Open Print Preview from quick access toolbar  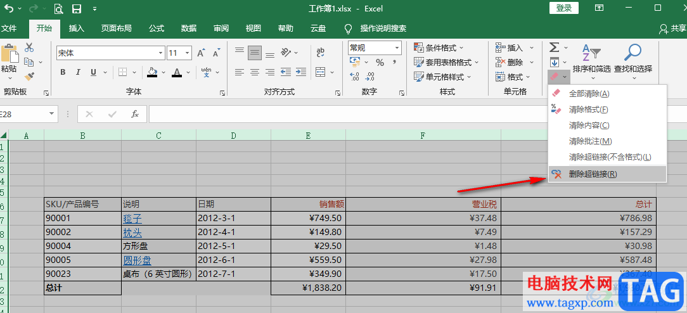[x=58, y=8]
